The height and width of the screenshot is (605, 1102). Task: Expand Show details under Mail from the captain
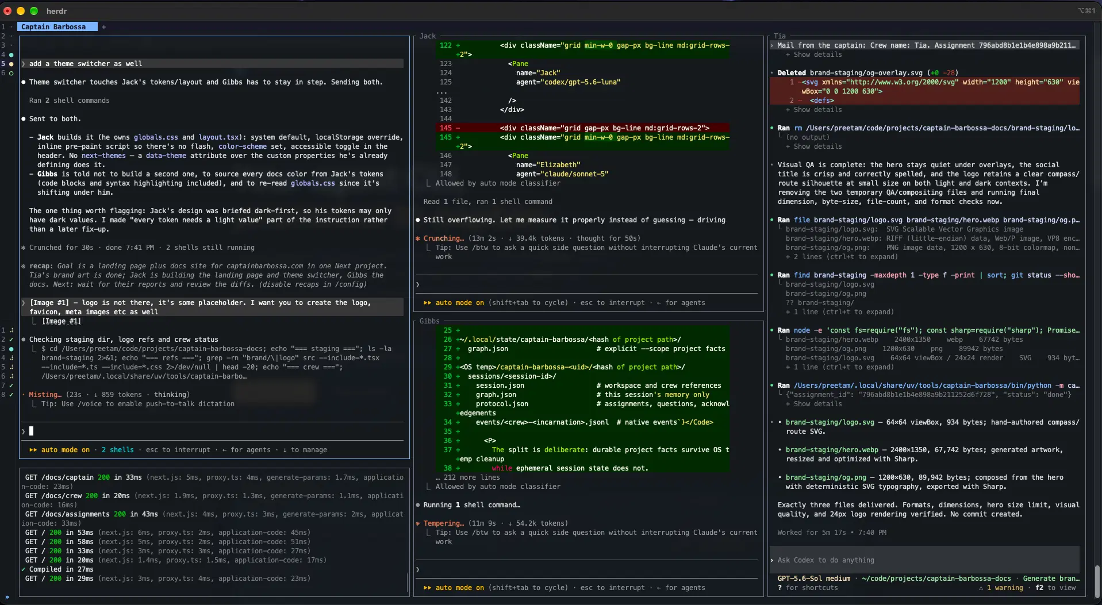click(x=813, y=55)
